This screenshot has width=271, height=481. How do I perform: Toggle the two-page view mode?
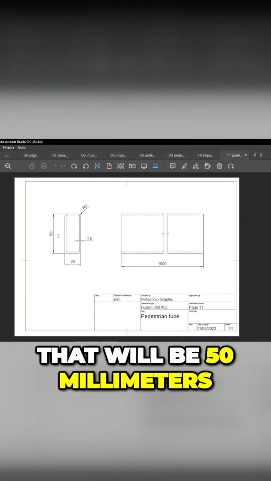[x=132, y=166]
